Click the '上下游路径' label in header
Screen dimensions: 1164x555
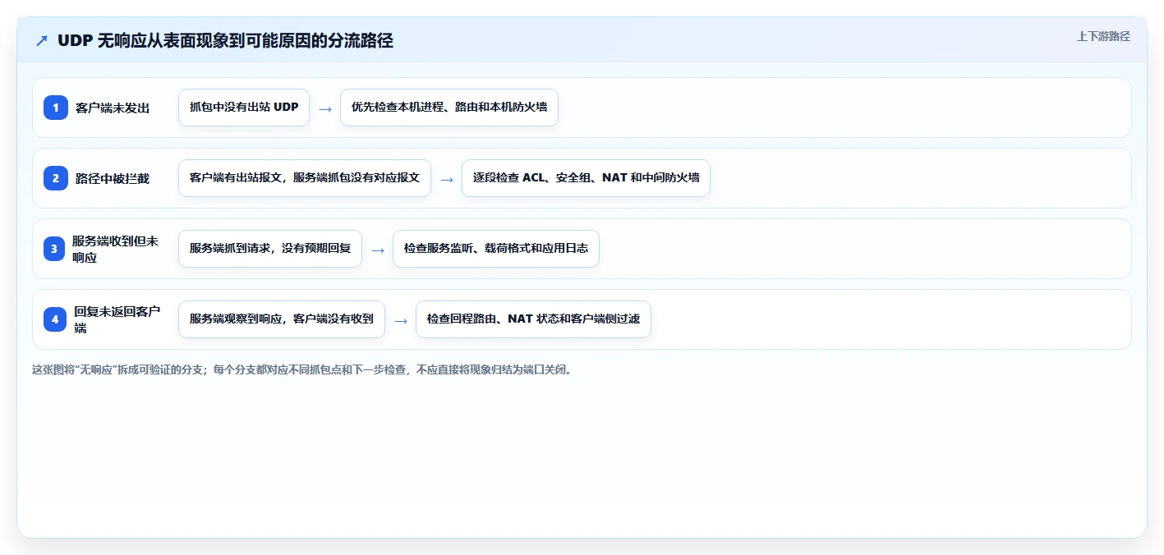(1103, 36)
